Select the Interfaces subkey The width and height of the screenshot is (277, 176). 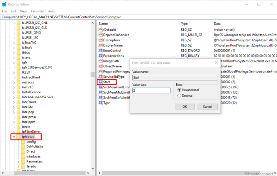point(34,156)
